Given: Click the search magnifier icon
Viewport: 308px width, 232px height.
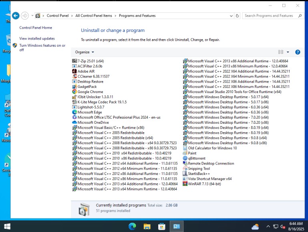Looking at the screenshot, I should (x=300, y=16).
